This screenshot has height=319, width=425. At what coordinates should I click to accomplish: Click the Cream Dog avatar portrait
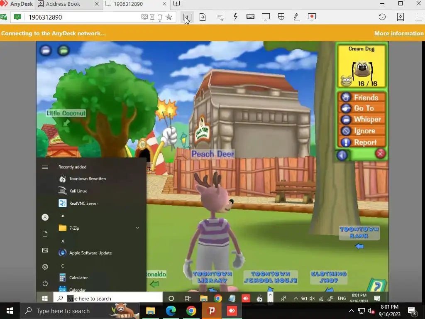coord(362,69)
